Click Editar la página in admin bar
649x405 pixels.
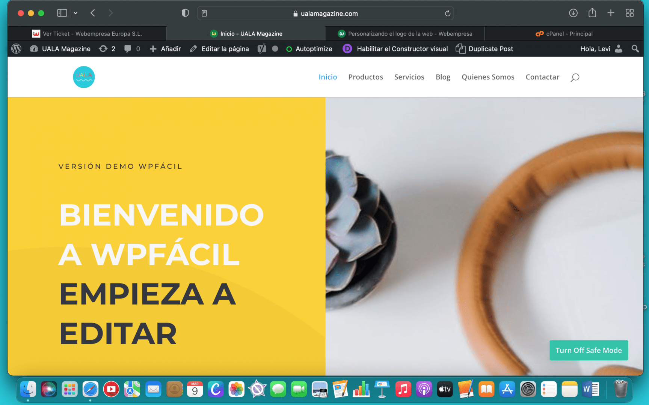219,49
